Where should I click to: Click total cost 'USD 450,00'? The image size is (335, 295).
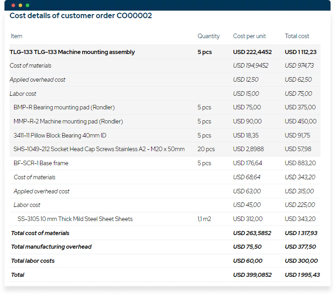click(301, 121)
